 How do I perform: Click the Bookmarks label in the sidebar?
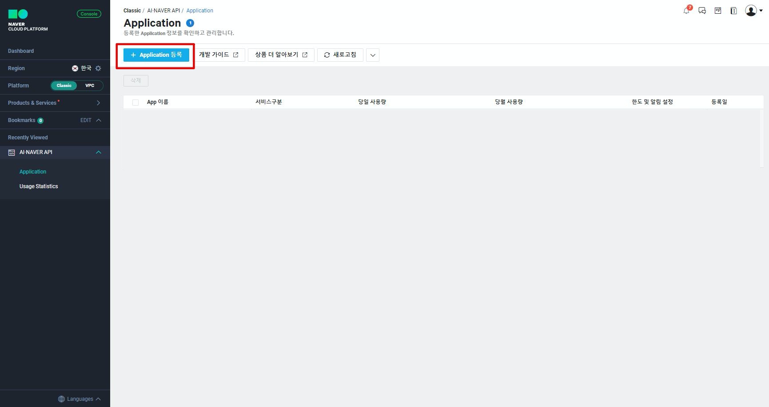tap(21, 120)
